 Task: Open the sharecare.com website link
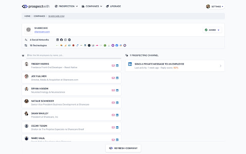[x=42, y=32]
